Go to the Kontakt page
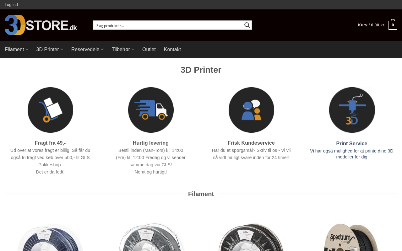 click(x=172, y=50)
